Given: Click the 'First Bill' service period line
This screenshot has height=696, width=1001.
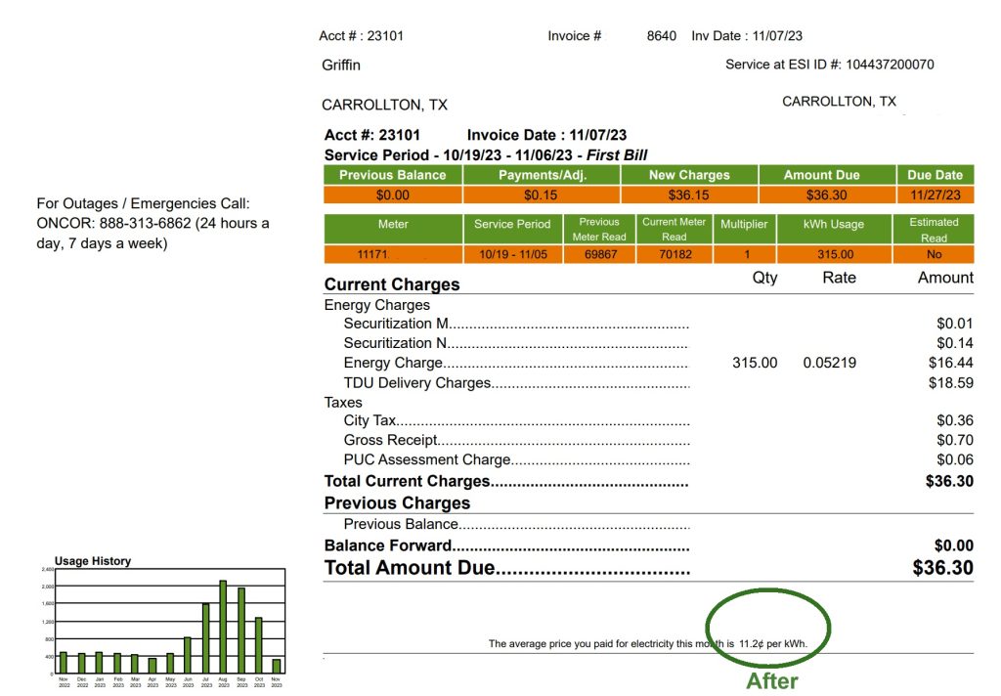Looking at the screenshot, I should pos(485,155).
